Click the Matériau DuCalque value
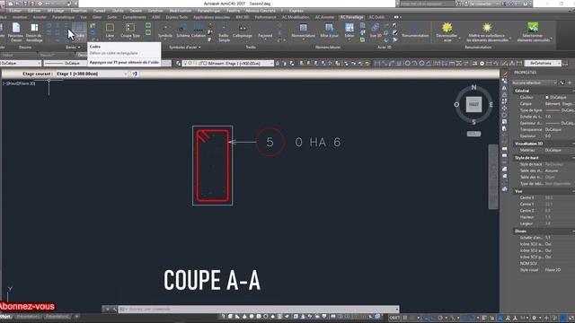Image resolution: width=575 pixels, height=323 pixels. (x=553, y=150)
